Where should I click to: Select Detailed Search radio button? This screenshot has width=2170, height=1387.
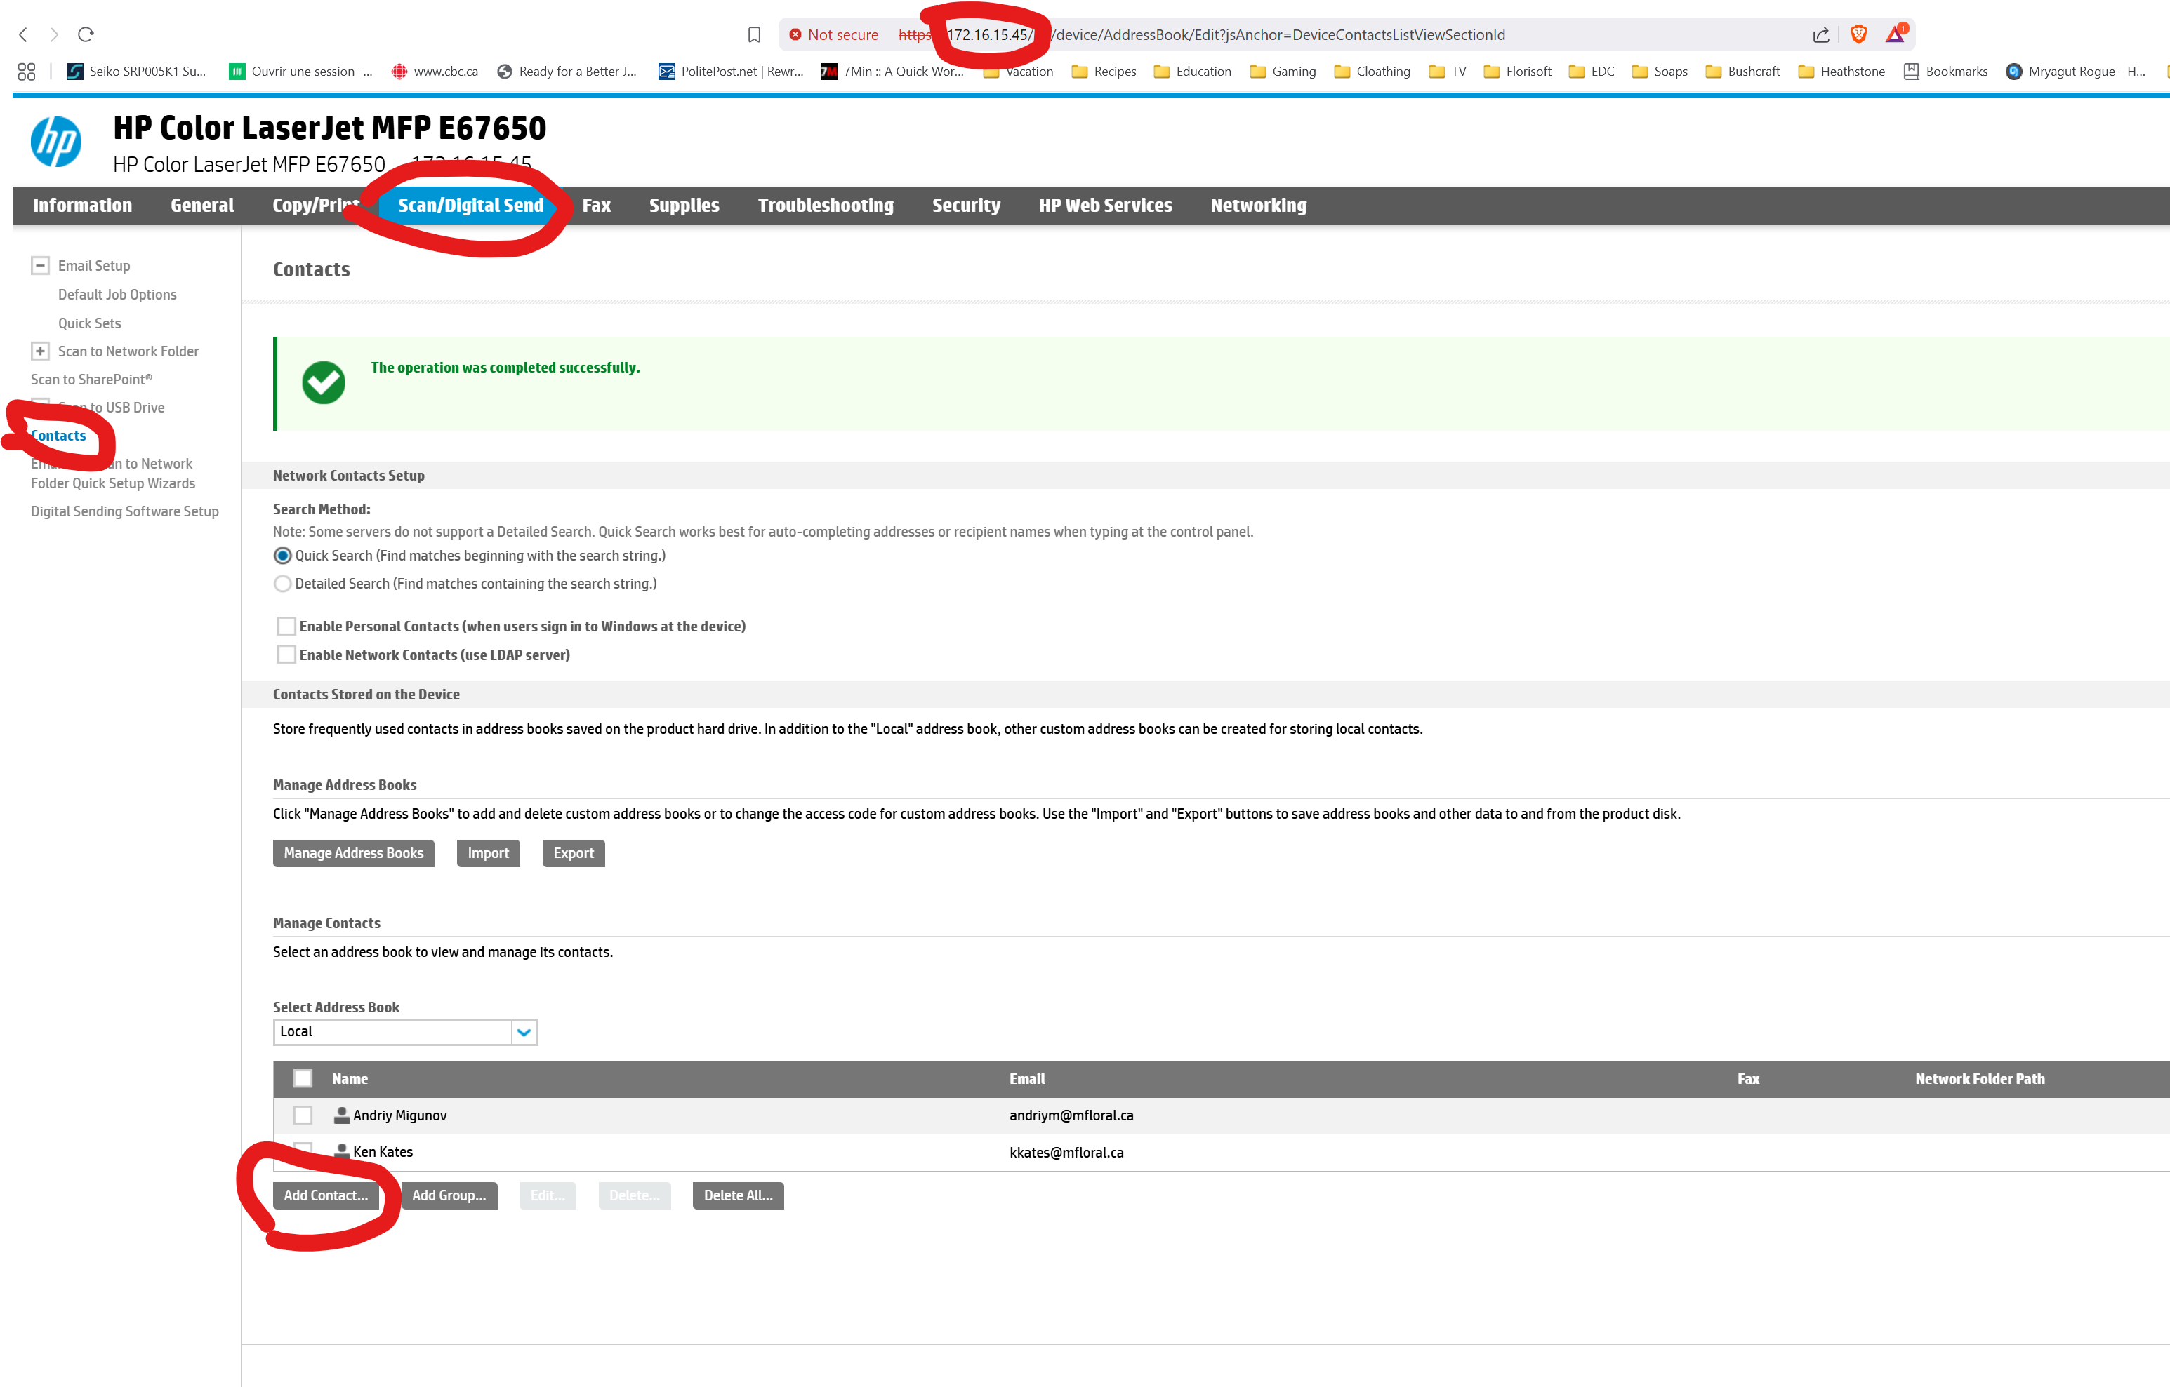click(x=282, y=584)
